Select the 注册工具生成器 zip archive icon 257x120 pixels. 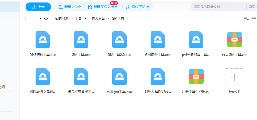tap(196, 77)
